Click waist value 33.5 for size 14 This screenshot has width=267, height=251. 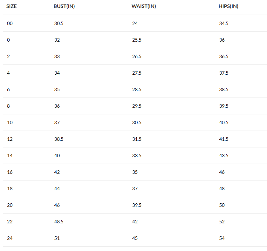pos(137,156)
